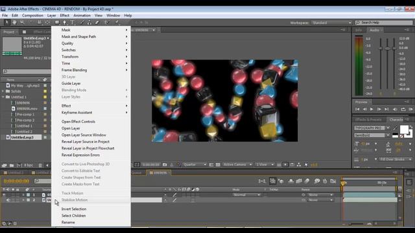Switch to the Audio panel tab

pos(374,30)
